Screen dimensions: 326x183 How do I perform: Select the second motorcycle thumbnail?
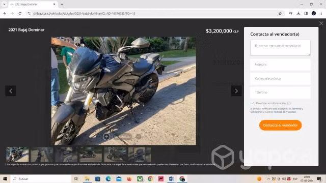click(42, 155)
